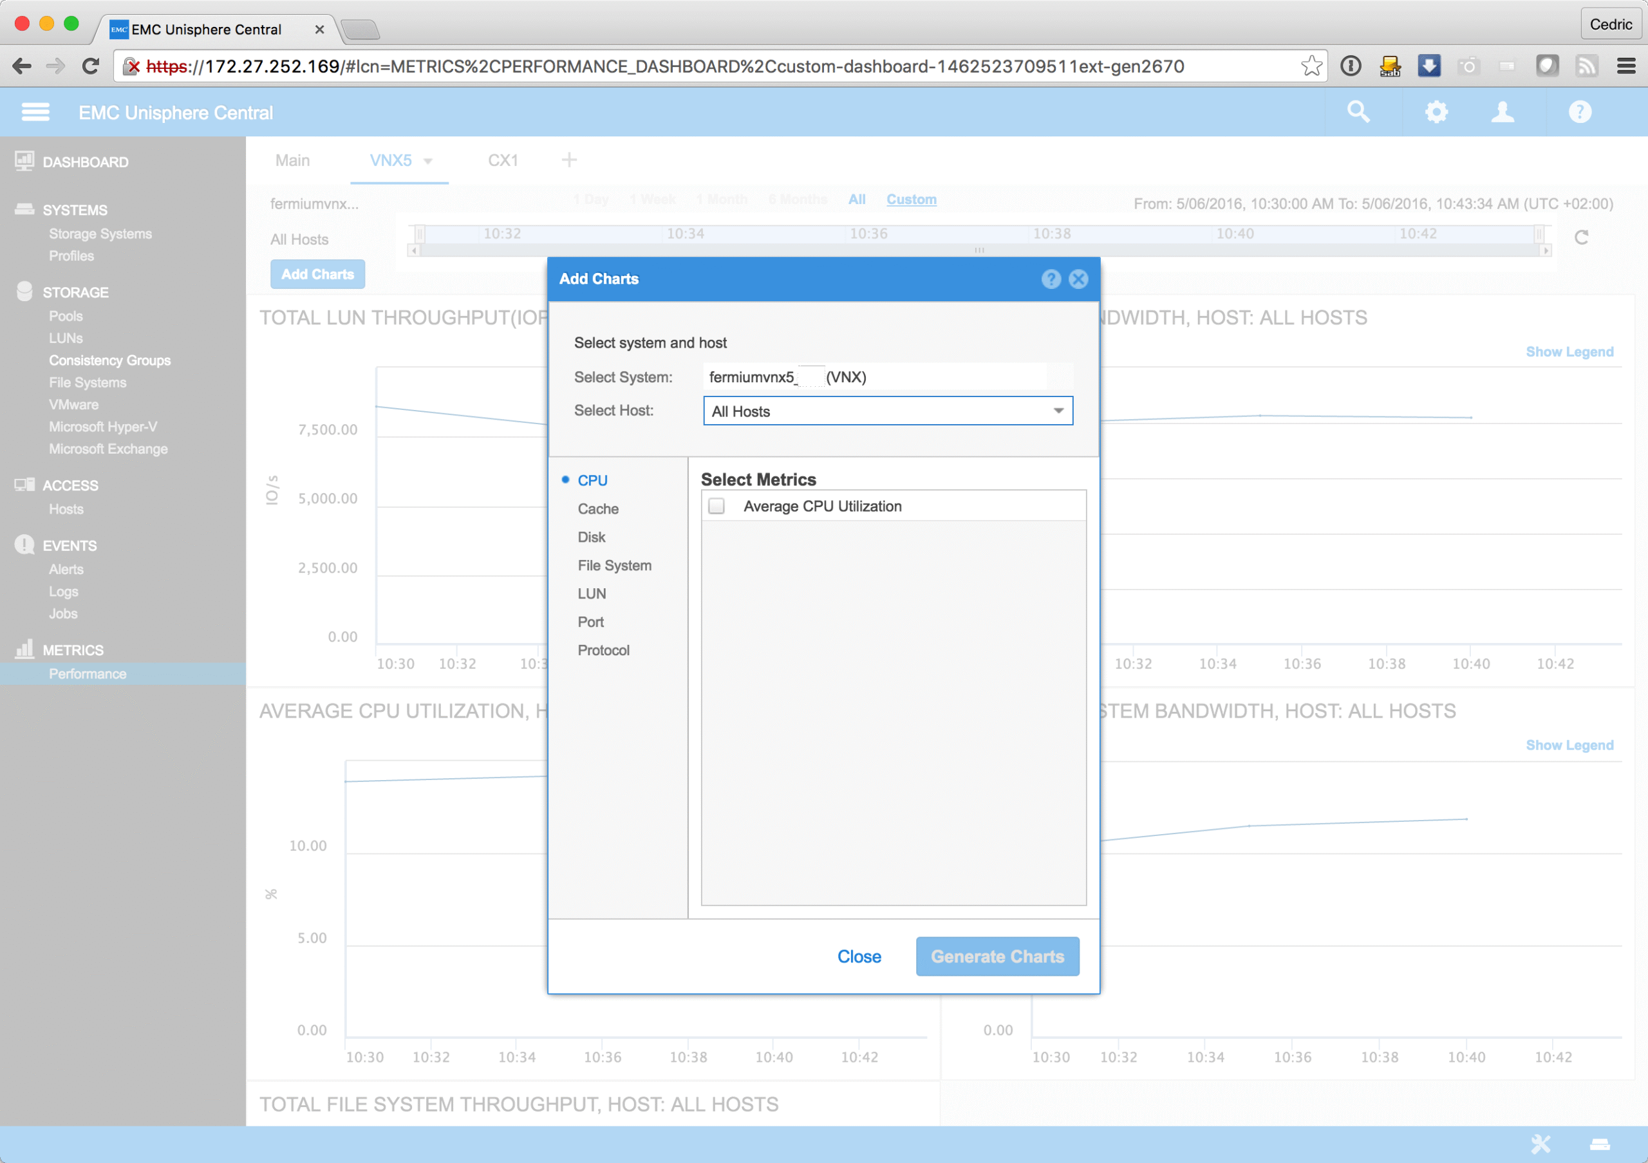Select the CPU metric category
The height and width of the screenshot is (1163, 1648).
click(592, 481)
